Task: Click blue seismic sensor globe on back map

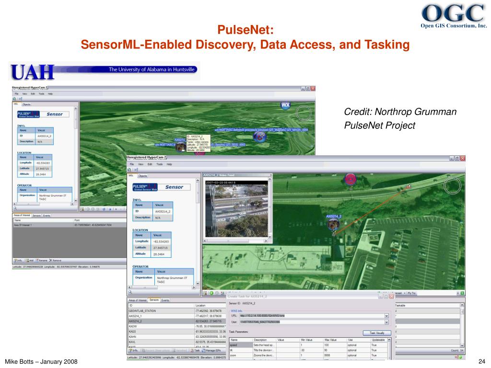Action: [259, 137]
